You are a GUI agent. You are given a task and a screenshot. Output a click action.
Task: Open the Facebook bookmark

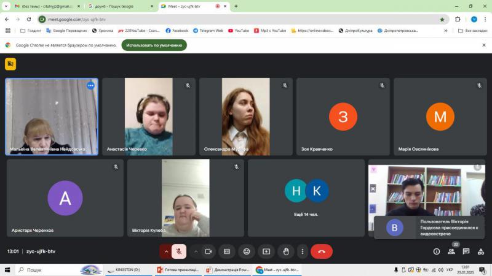(x=177, y=31)
